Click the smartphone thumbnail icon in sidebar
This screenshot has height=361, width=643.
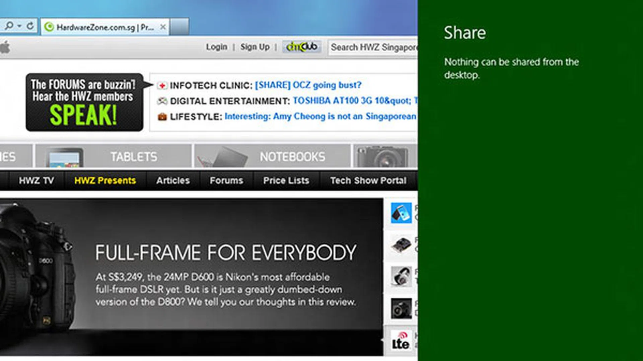(401, 213)
